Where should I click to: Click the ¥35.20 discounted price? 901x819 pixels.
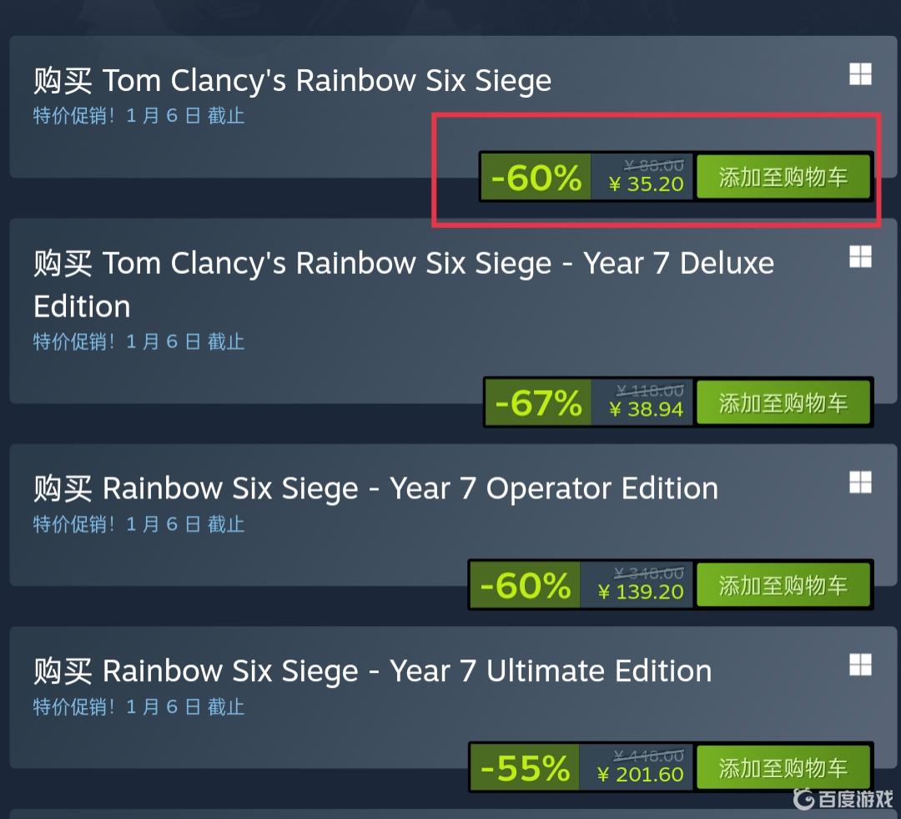point(646,185)
